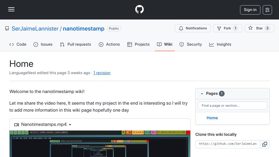Viewport: 279px width, 157px height.
Task: Click the 'Clone this wiki locally' heading
Action: pos(216,134)
